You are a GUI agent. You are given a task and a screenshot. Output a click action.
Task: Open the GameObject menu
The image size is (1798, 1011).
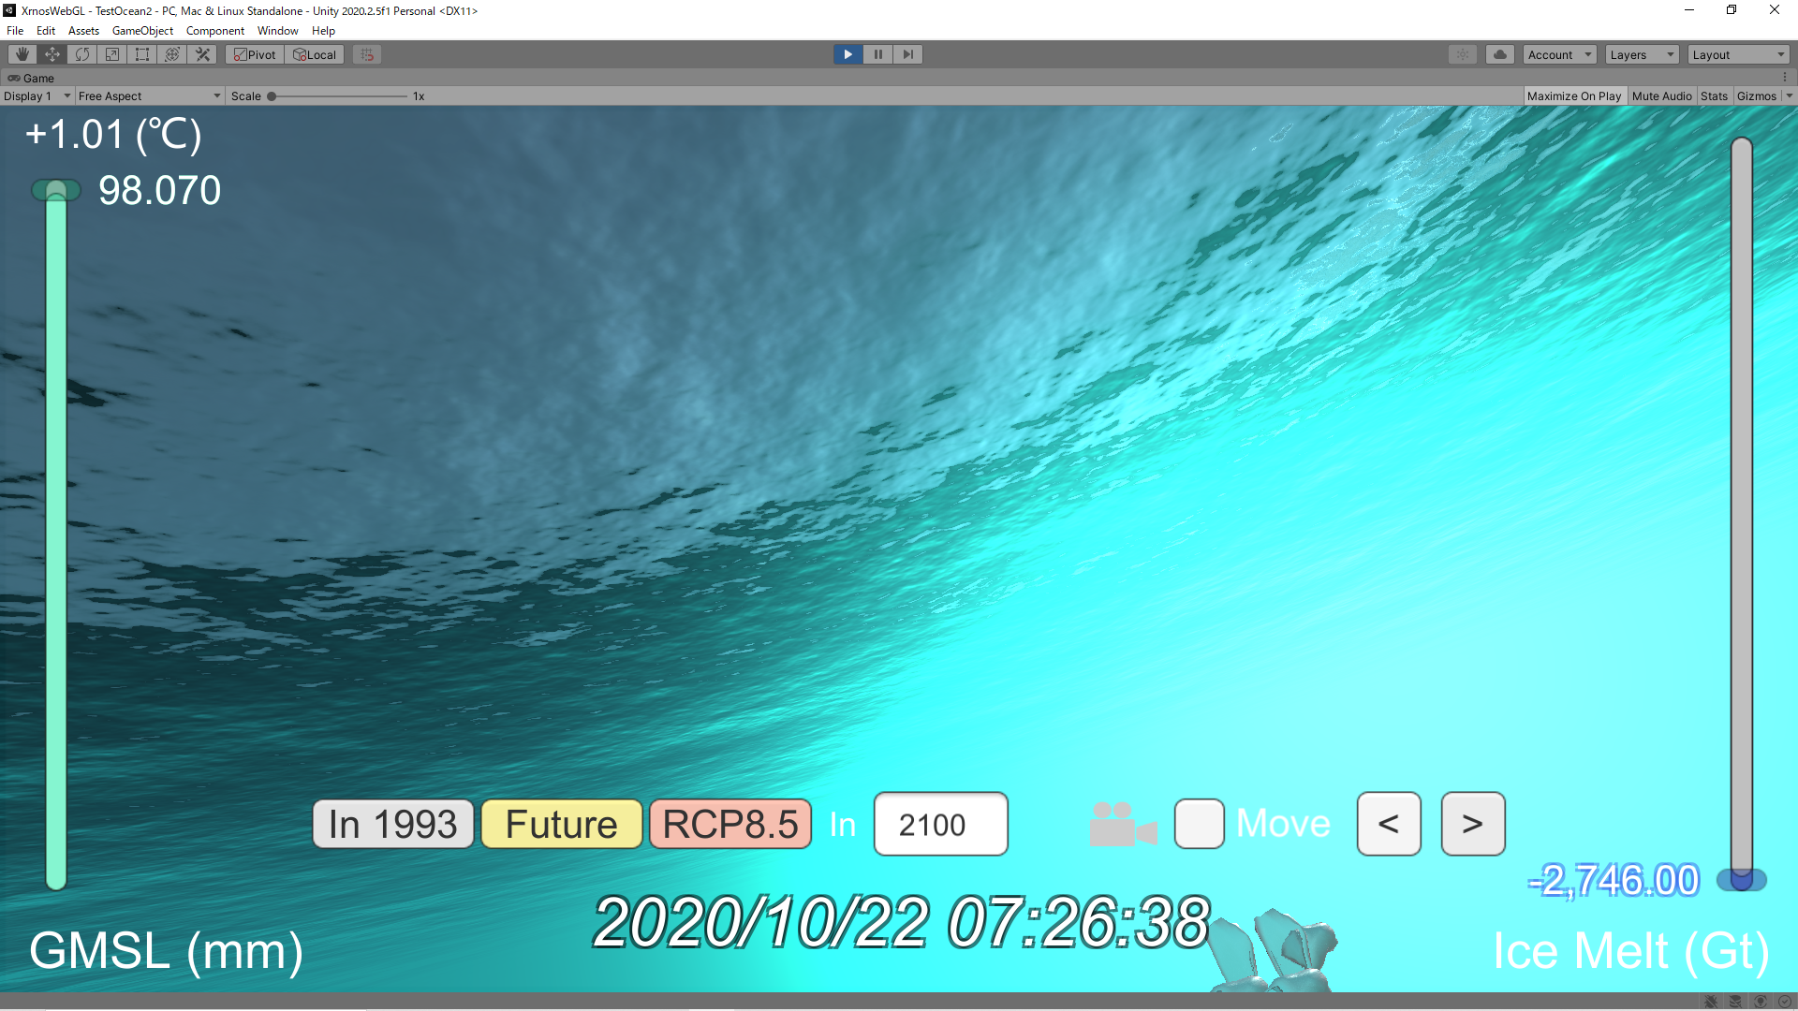tap(142, 31)
